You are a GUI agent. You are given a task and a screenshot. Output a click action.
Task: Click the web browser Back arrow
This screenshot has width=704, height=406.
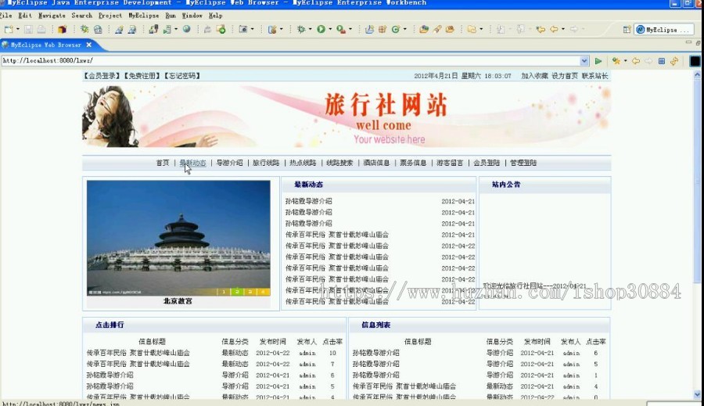(636, 61)
